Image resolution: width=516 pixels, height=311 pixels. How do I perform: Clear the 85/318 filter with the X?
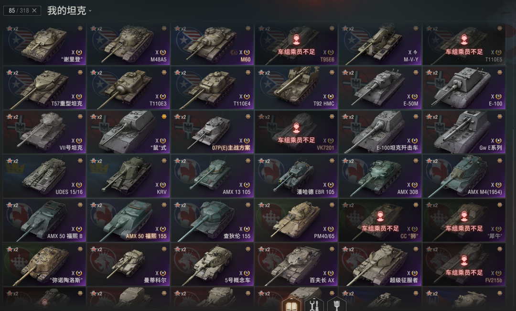[x=34, y=11]
